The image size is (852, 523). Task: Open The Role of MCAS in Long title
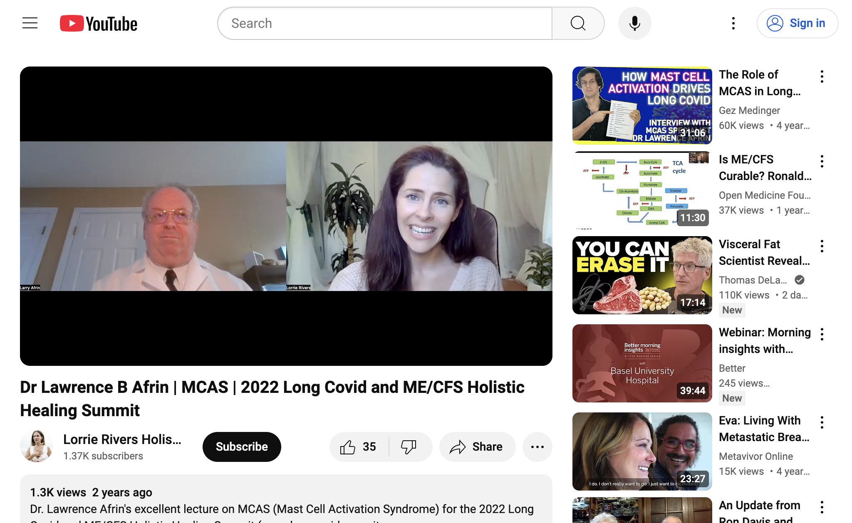[x=760, y=83]
